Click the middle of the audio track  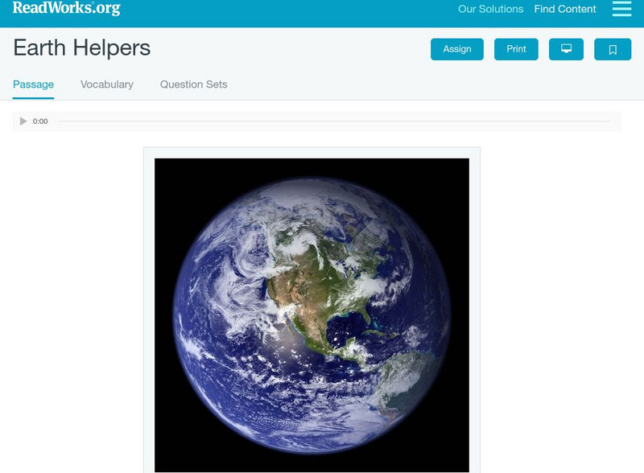click(x=334, y=121)
